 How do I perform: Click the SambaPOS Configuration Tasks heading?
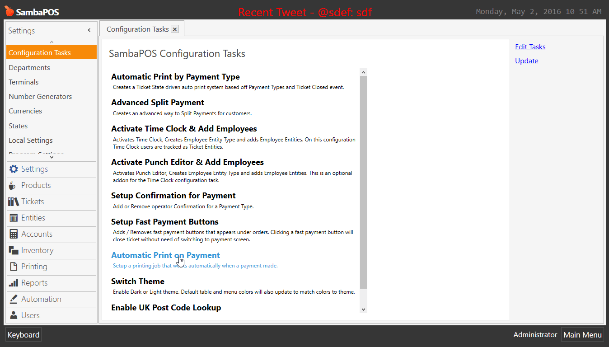click(177, 54)
